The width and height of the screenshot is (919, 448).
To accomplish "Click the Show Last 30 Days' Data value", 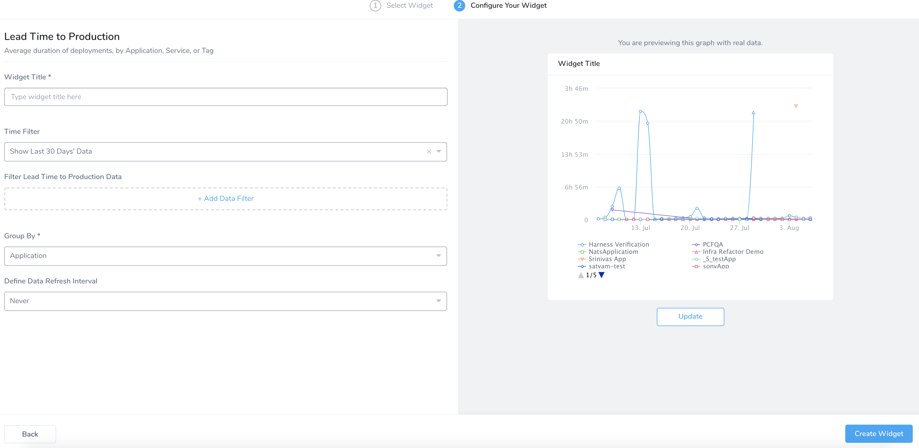I will (x=51, y=152).
